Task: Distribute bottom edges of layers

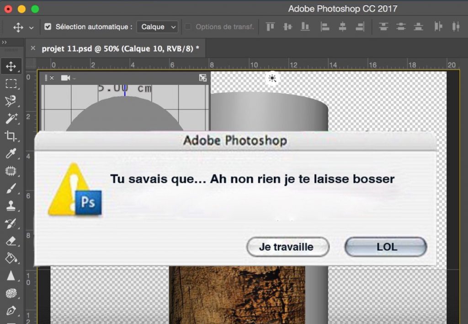Action: pos(419,27)
